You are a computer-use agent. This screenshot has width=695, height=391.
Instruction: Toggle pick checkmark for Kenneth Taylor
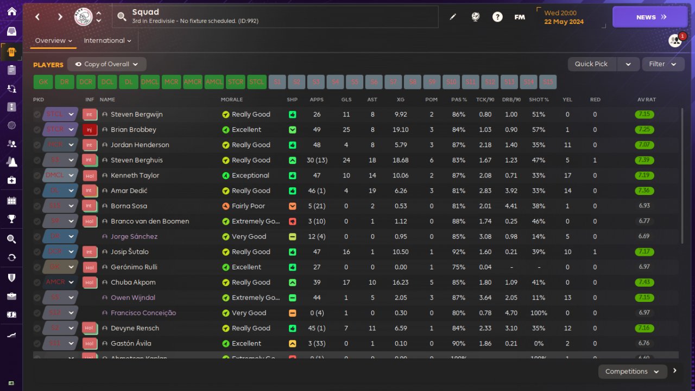[x=37, y=175]
